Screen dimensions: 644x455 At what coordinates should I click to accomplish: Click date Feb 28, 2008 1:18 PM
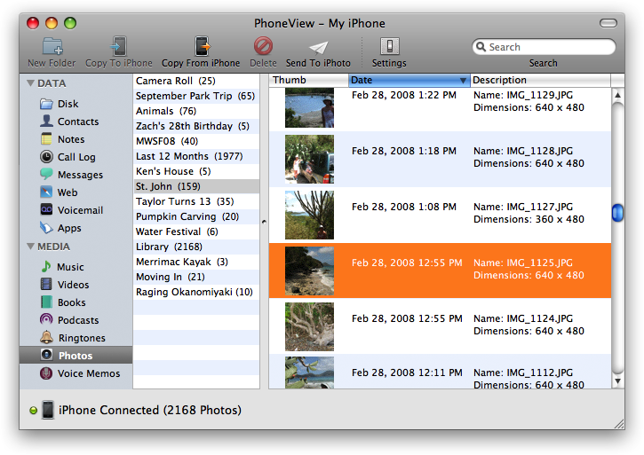point(404,151)
